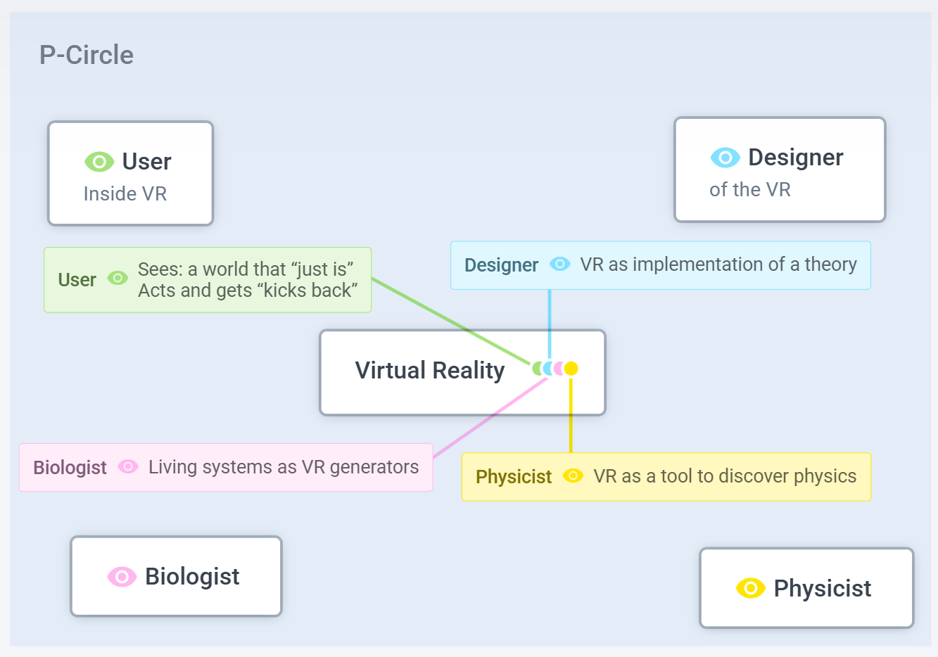Click the Physicist card name label
Screen dimensions: 938x657
coord(822,588)
